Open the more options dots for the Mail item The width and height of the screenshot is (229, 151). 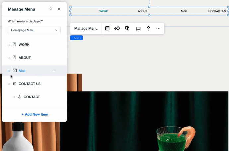54,70
